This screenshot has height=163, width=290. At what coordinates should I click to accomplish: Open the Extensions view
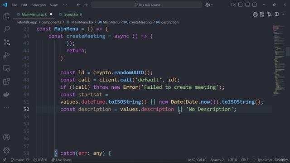6,81
